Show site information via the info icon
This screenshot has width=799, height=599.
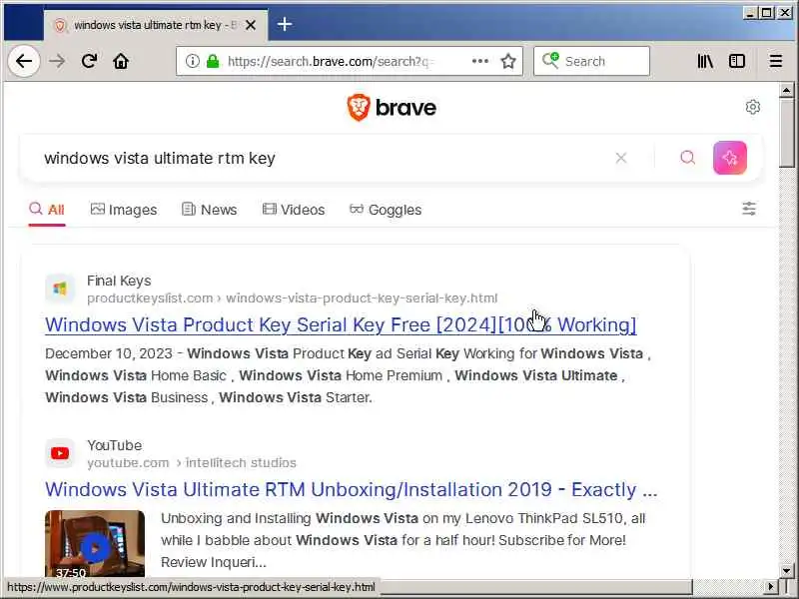(192, 61)
